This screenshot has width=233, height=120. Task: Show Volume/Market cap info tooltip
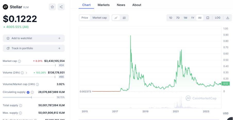37,84
